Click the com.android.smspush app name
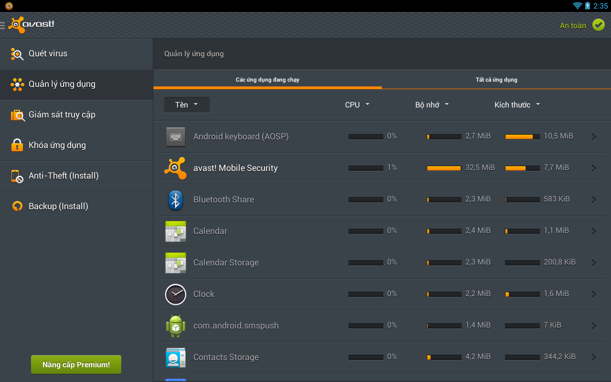Image resolution: width=611 pixels, height=382 pixels. pos(236,326)
